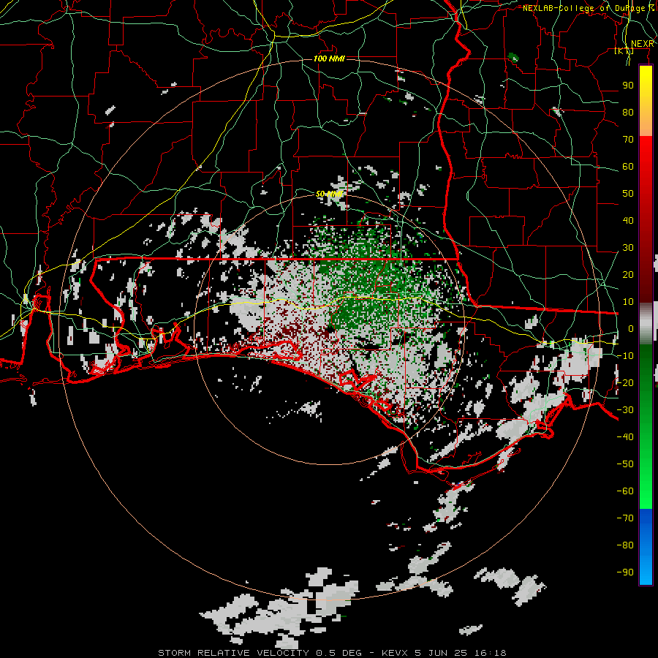
Task: Click the 20 value on the velocity scale
Action: coord(628,274)
